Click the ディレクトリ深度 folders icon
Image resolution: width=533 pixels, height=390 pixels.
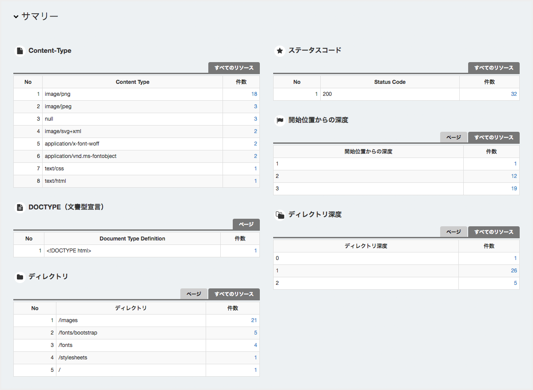pyautogui.click(x=280, y=215)
